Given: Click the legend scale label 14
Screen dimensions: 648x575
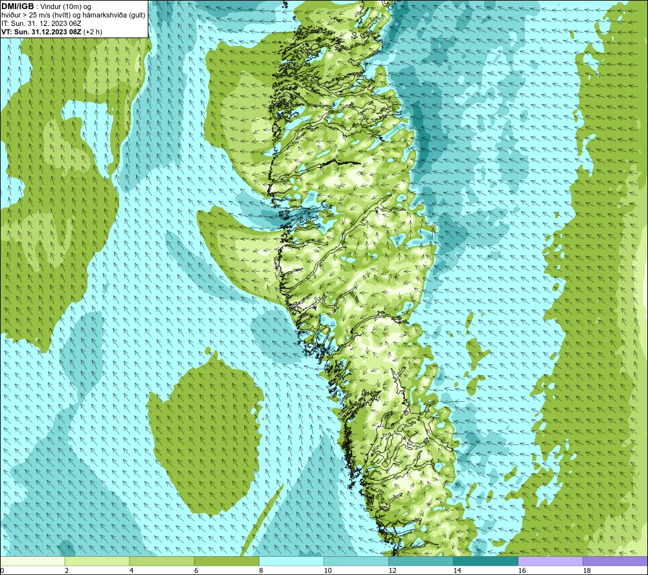Looking at the screenshot, I should pos(457,571).
